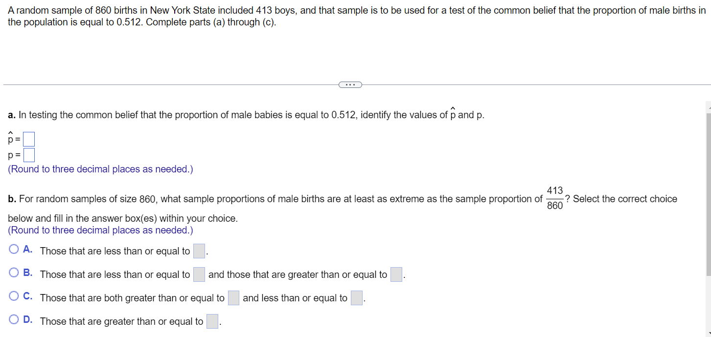Click the rounding instruction note in part b
The height and width of the screenshot is (337, 711).
coord(99,230)
